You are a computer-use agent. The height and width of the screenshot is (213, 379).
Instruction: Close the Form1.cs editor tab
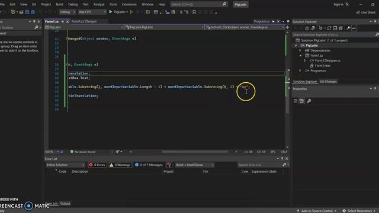tap(68, 21)
